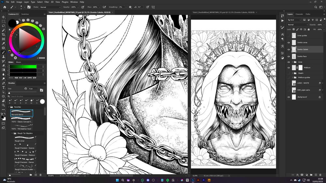Open the brush Mode dropdown
The image size is (326, 183).
coord(50,7)
